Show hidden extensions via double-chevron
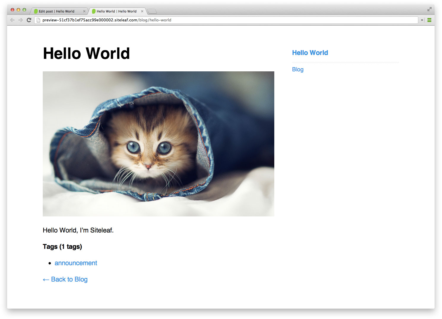This screenshot has width=442, height=319. (422, 20)
